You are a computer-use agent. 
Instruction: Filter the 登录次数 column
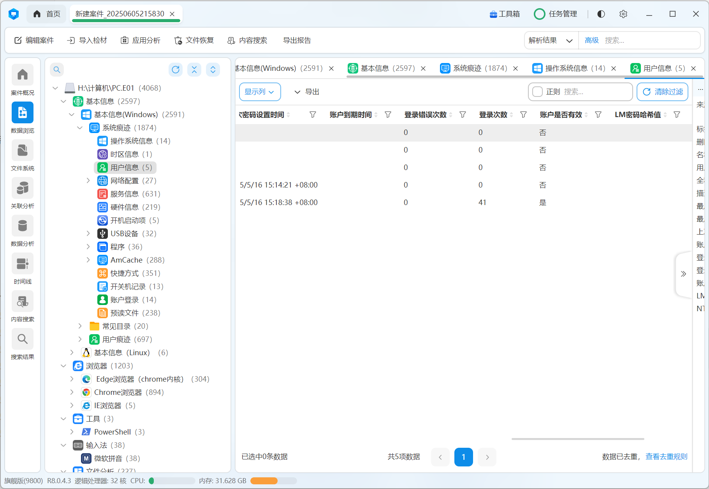523,115
